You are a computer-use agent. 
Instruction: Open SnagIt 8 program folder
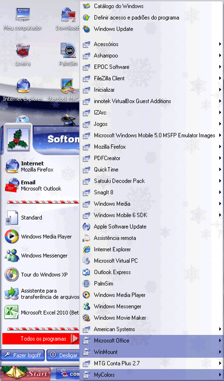pyautogui.click(x=152, y=192)
